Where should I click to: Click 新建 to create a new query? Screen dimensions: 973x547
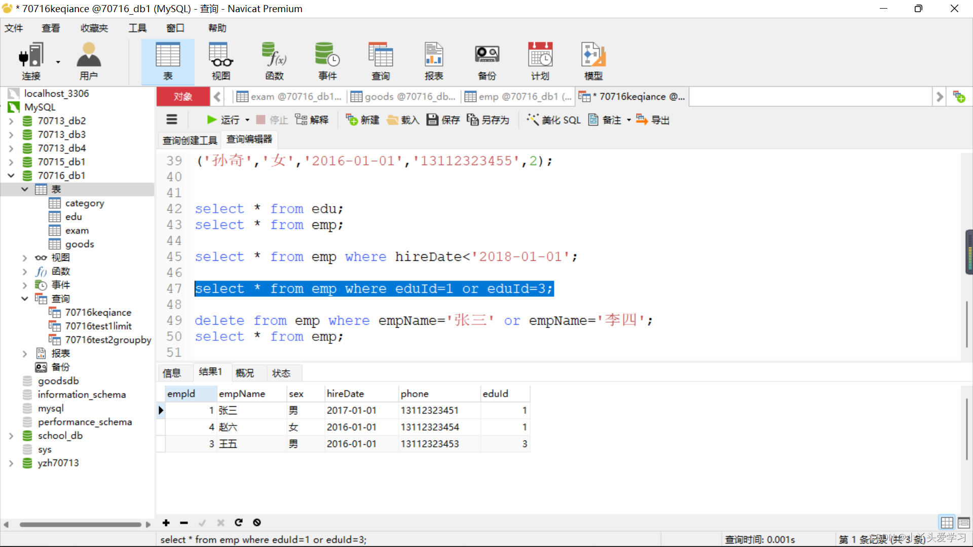click(x=362, y=120)
